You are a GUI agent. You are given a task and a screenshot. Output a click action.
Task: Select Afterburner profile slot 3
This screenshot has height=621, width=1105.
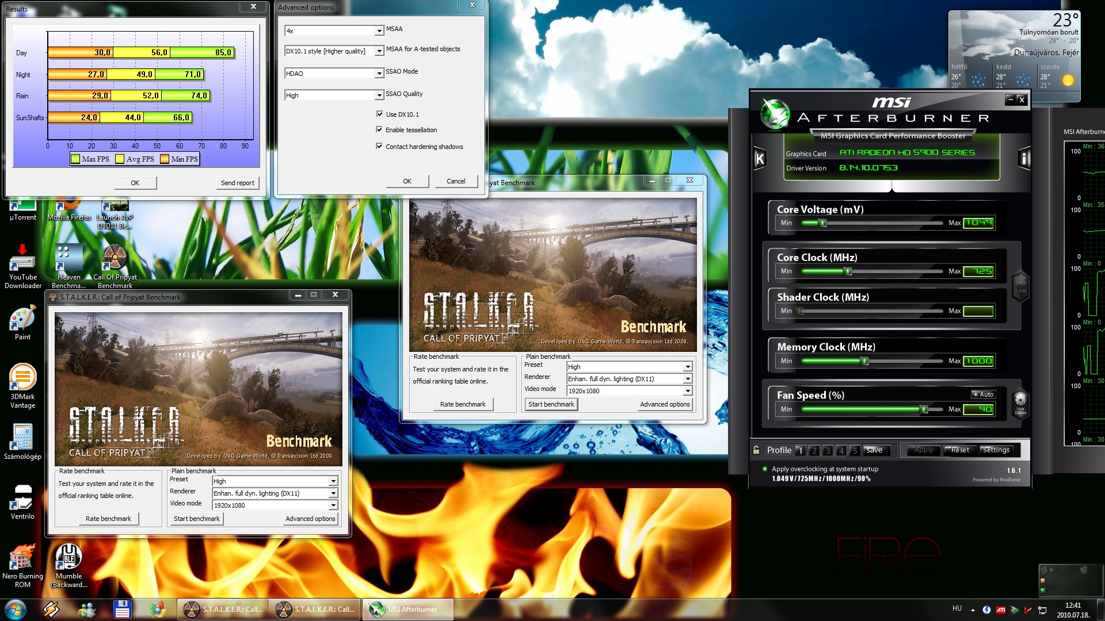(828, 450)
